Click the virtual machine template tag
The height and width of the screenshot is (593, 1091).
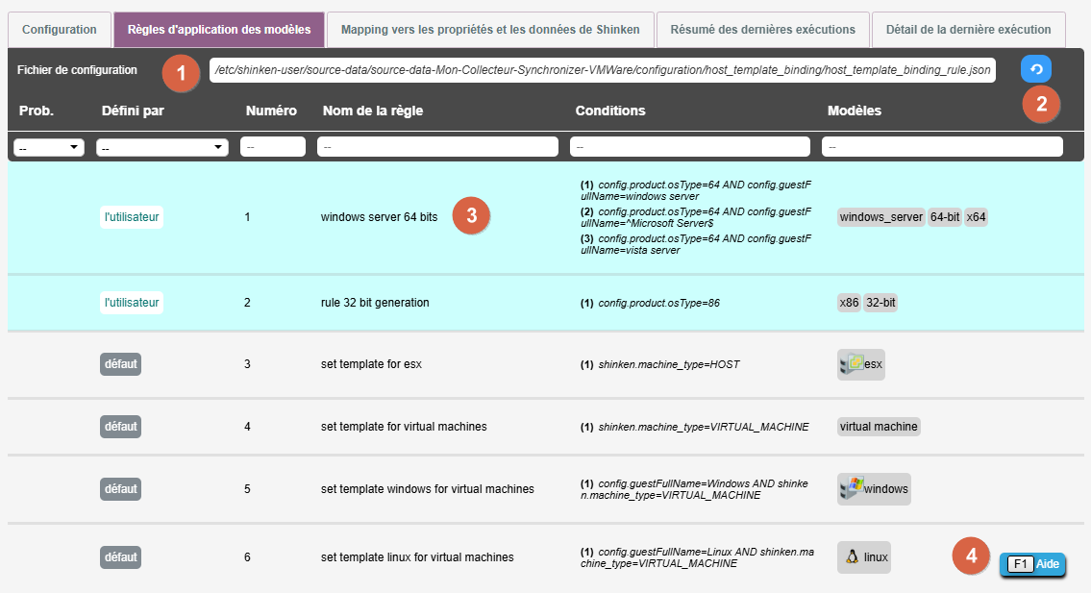[879, 427]
